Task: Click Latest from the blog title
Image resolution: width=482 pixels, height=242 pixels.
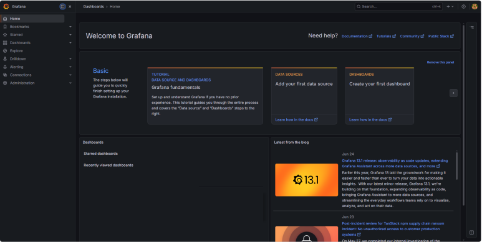Action: 291,142
